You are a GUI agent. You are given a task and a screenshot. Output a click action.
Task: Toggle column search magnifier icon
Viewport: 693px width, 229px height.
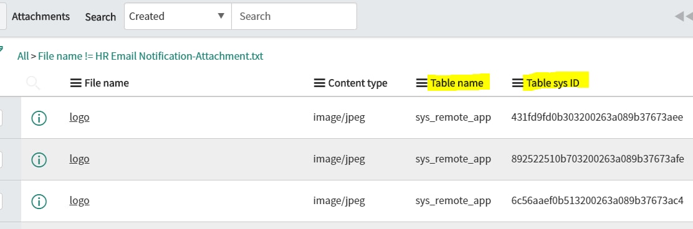33,83
